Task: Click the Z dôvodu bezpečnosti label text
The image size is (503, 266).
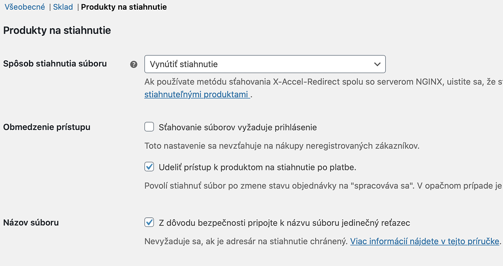Action: point(284,223)
